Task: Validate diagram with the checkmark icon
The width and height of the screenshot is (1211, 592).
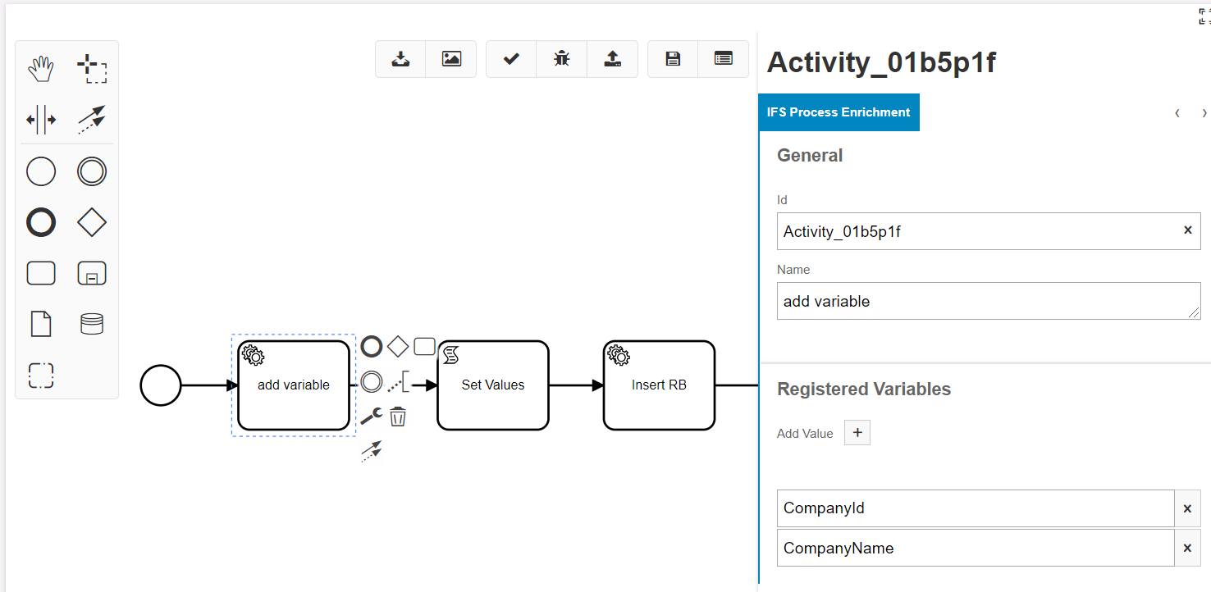Action: [x=510, y=58]
